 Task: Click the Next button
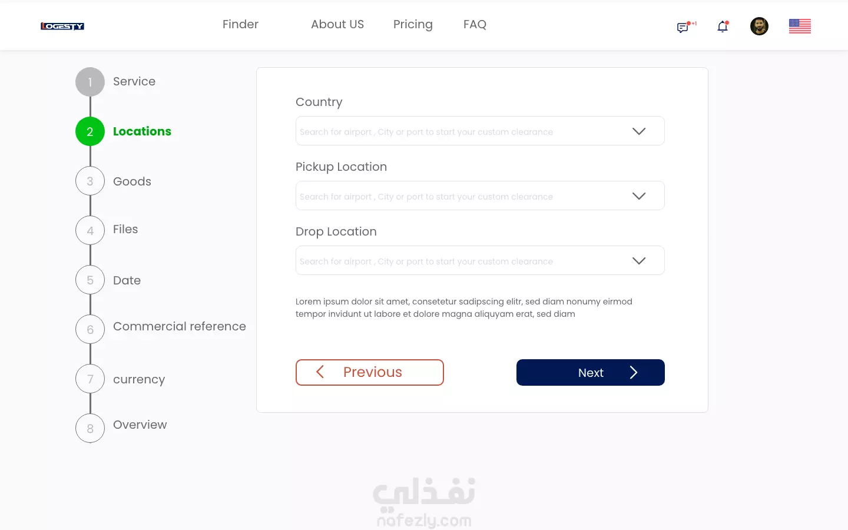coord(591,372)
